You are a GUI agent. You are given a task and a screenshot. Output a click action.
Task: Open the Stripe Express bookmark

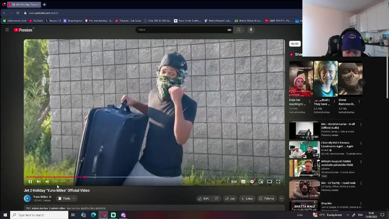[73, 21]
